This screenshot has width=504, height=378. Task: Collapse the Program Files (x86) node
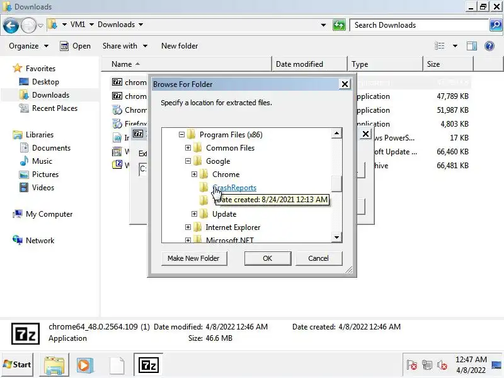pos(181,135)
